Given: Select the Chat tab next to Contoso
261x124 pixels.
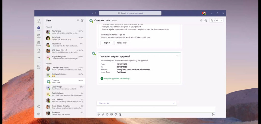Looking at the screenshot, I should (x=108, y=21).
